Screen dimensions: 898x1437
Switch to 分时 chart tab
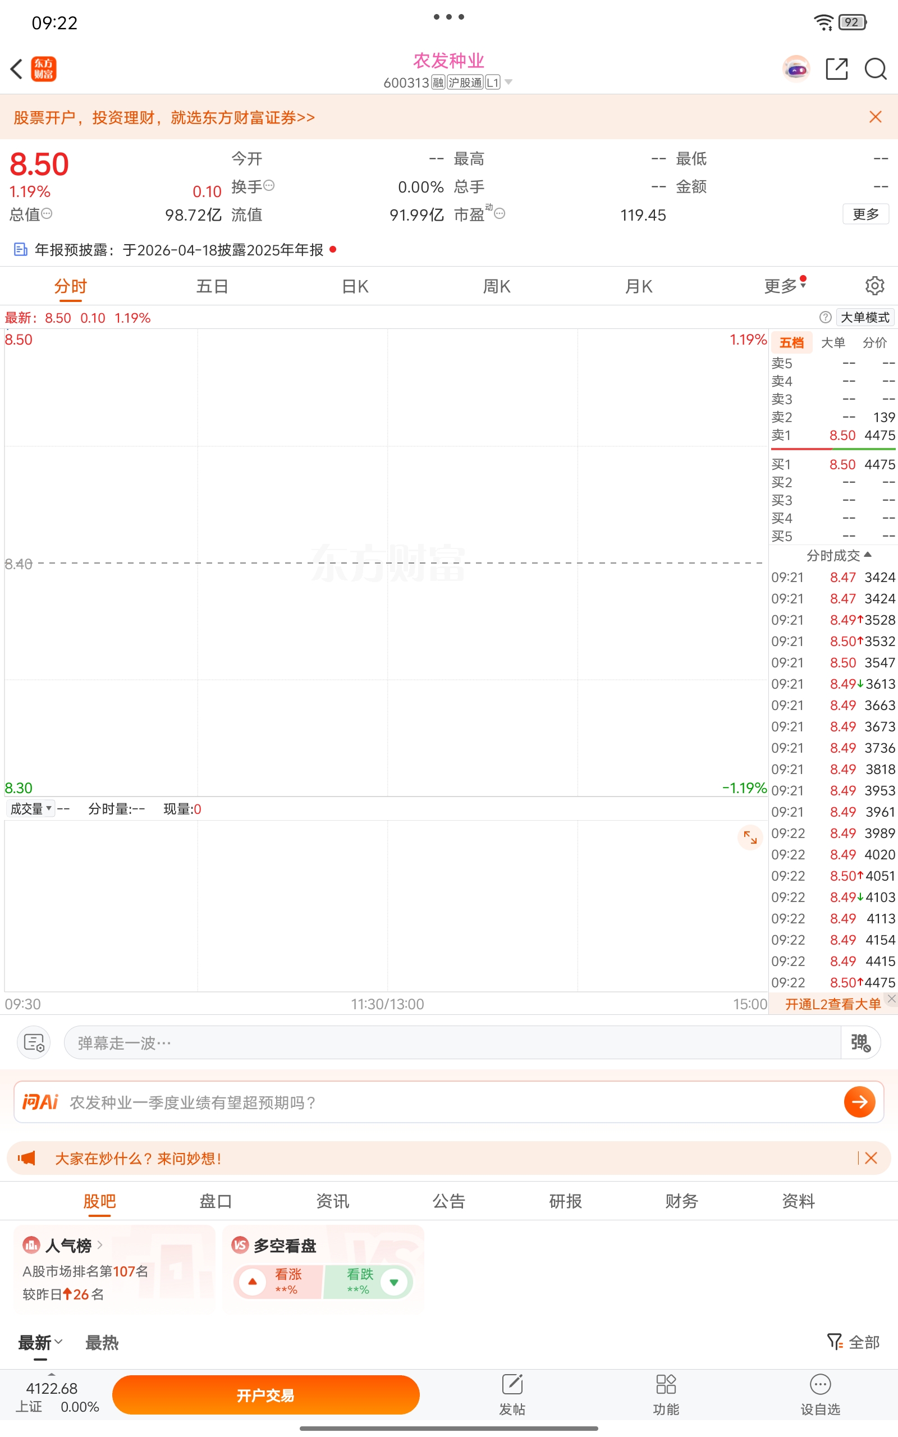[70, 286]
